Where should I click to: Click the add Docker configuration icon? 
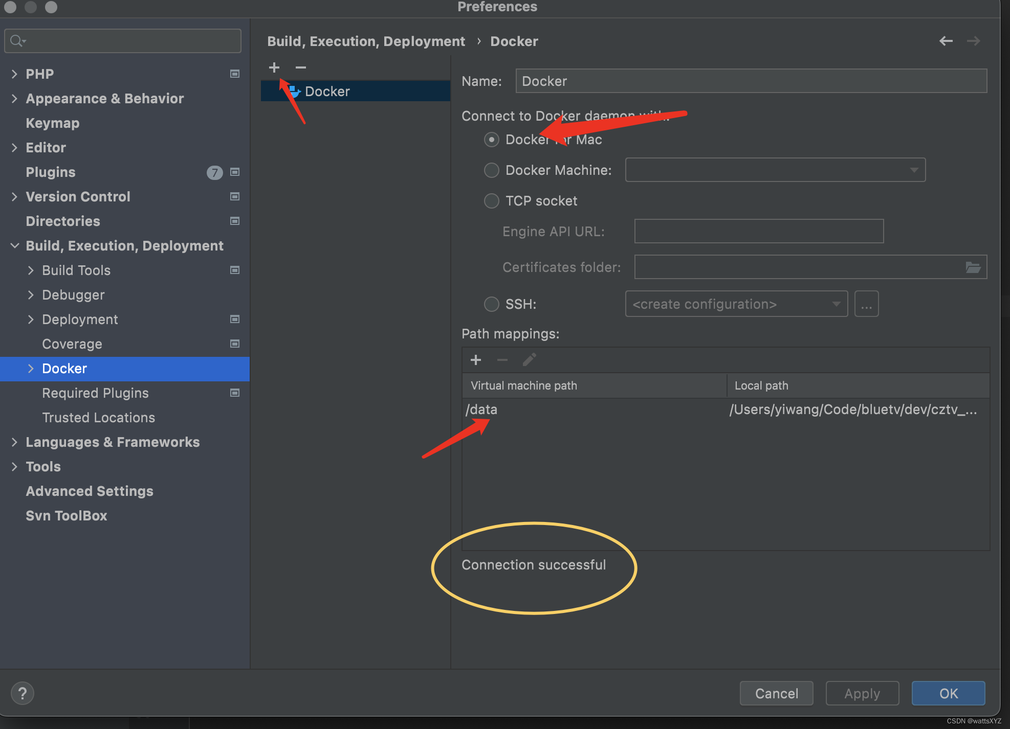coord(274,67)
